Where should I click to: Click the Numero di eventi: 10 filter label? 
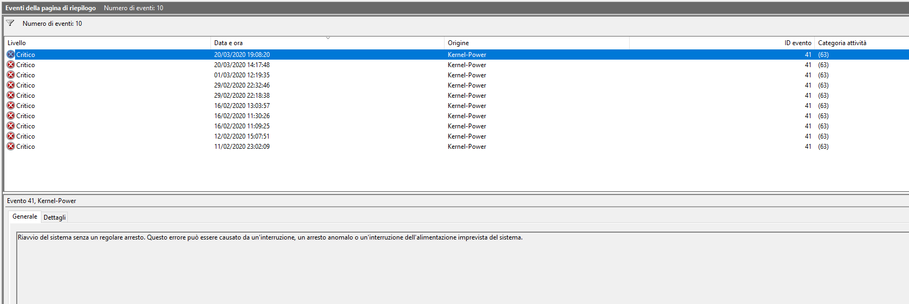click(x=52, y=24)
